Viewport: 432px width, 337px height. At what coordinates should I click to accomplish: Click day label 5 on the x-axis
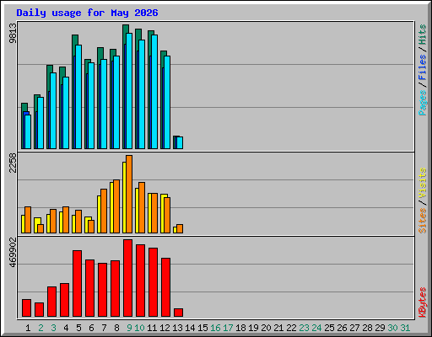point(78,328)
